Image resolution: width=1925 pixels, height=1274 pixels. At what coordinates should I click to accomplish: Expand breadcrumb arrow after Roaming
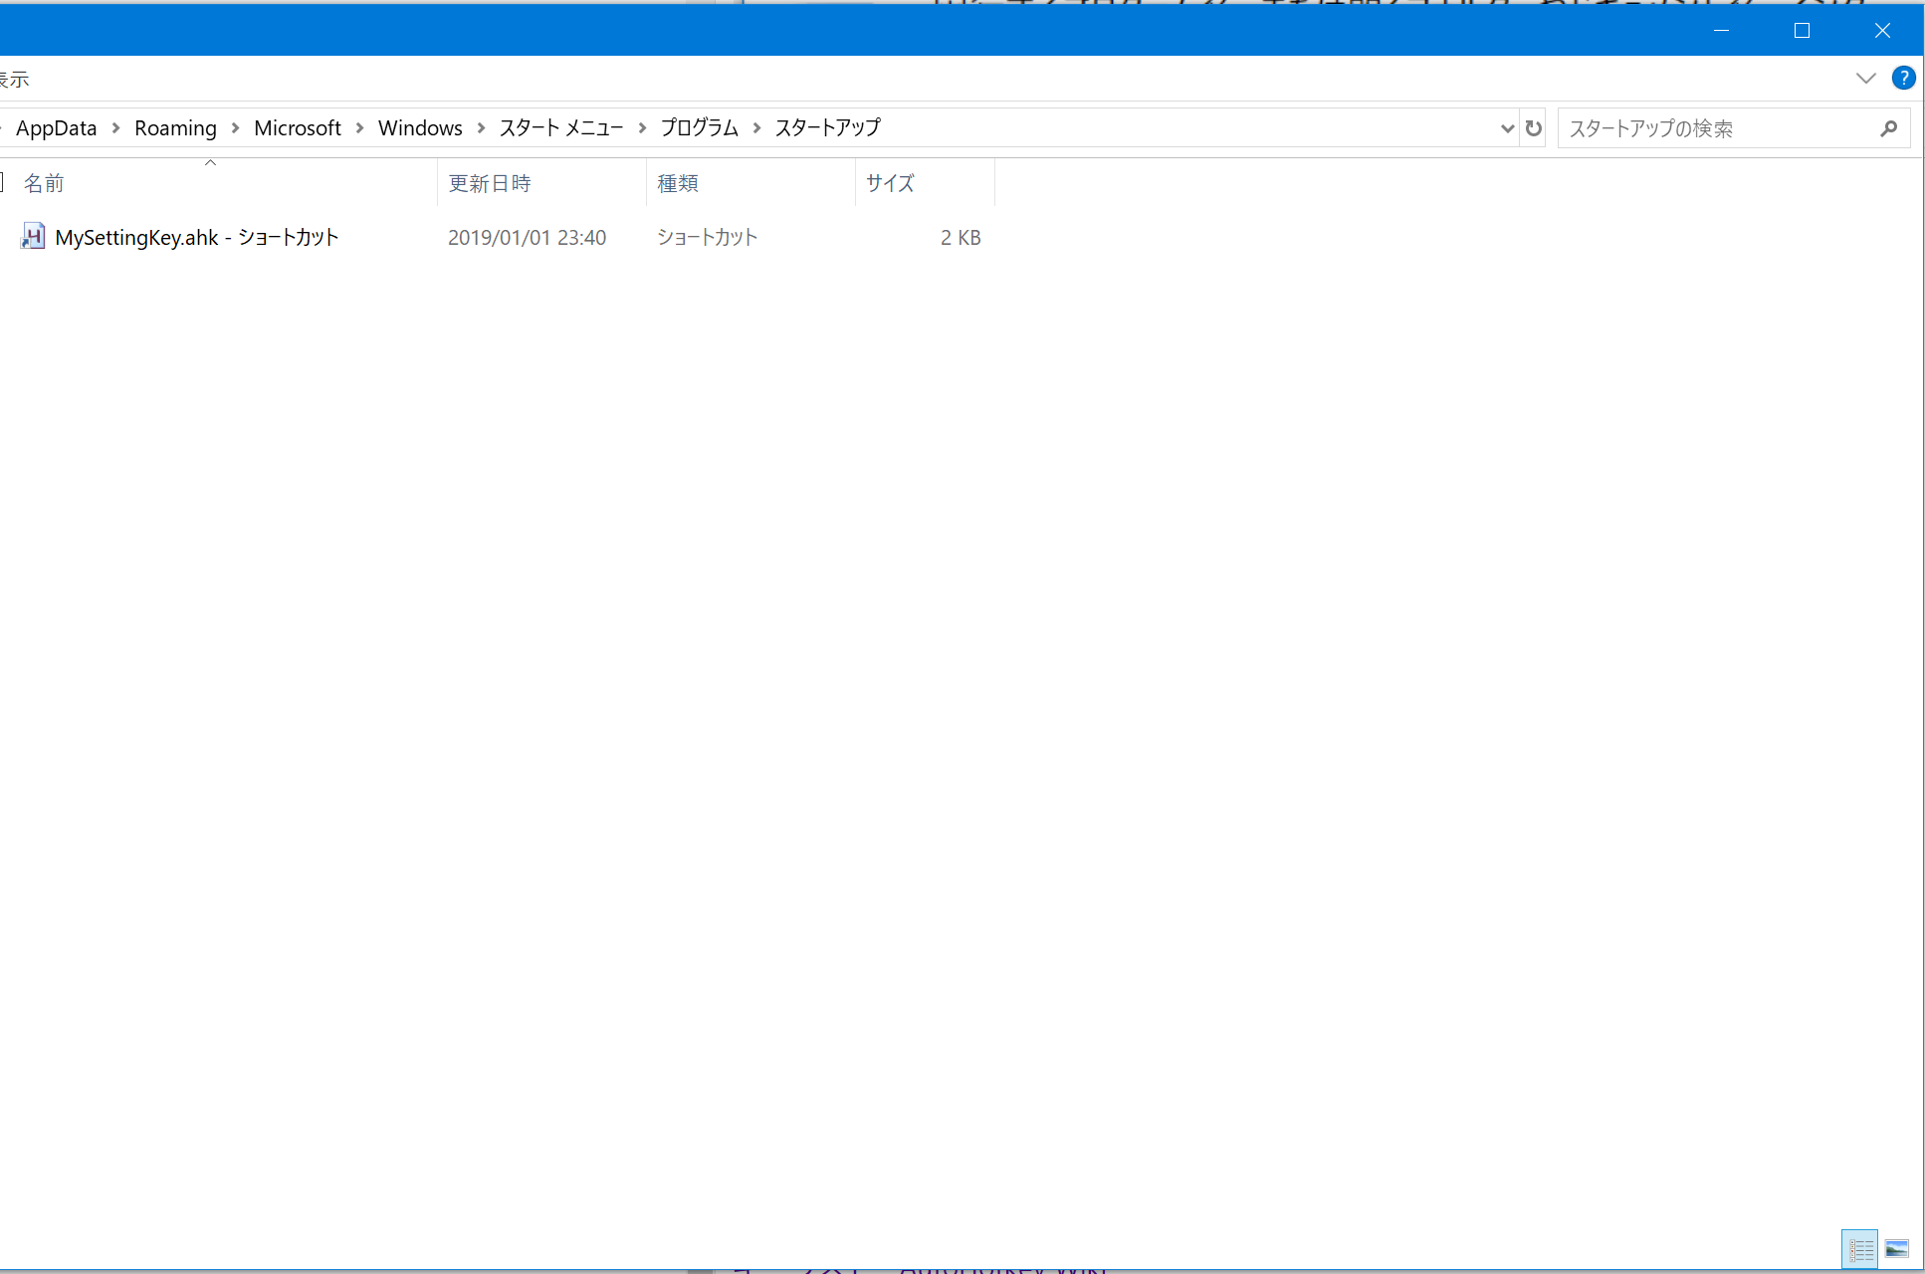(x=236, y=128)
